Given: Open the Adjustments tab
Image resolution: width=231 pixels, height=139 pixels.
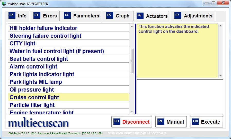Looking at the screenshot, I should coord(193,16).
